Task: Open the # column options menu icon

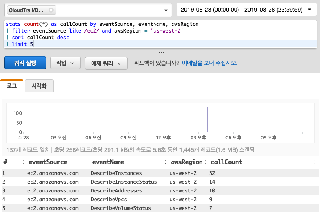Action: 23,162
